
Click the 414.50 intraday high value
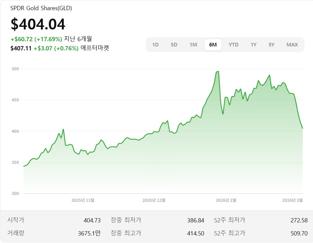point(196,233)
